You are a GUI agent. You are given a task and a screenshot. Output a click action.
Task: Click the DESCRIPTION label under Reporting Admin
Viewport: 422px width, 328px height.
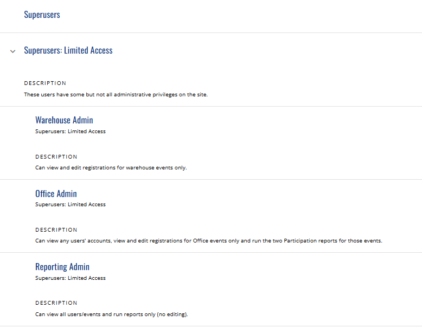tap(56, 303)
